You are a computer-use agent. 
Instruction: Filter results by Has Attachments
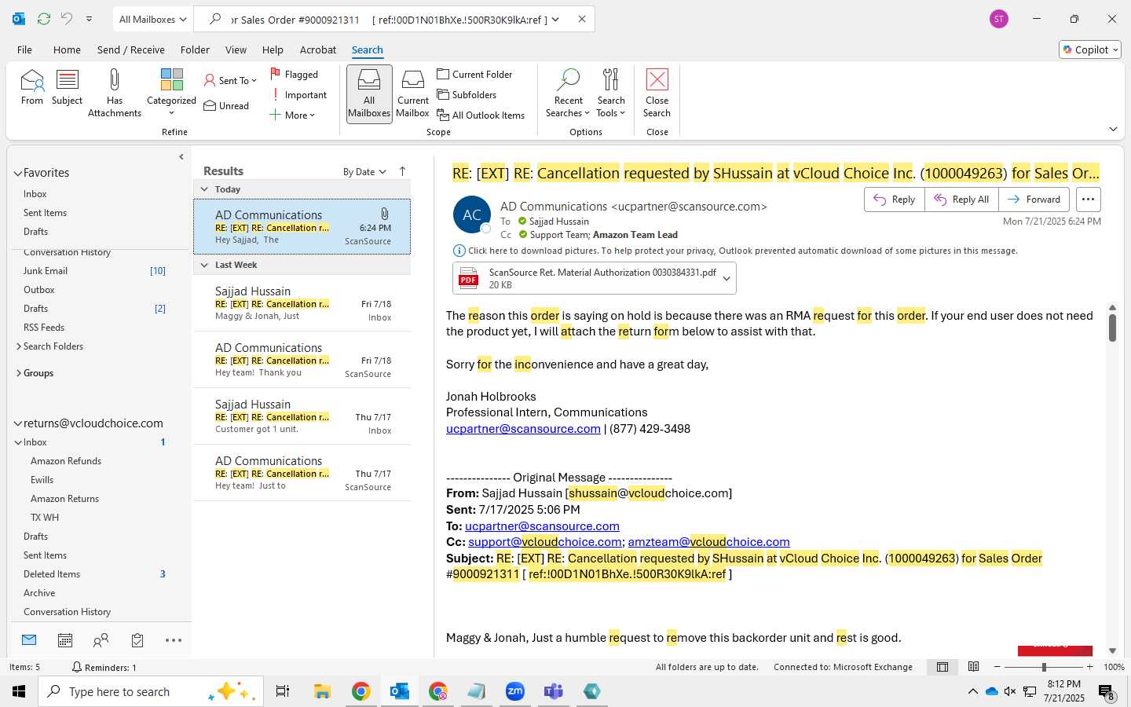click(115, 93)
